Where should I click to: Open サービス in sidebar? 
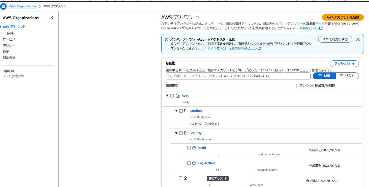[9, 39]
